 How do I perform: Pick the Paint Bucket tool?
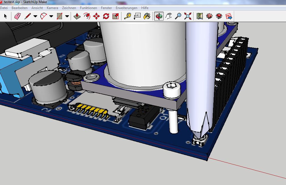(147, 16)
